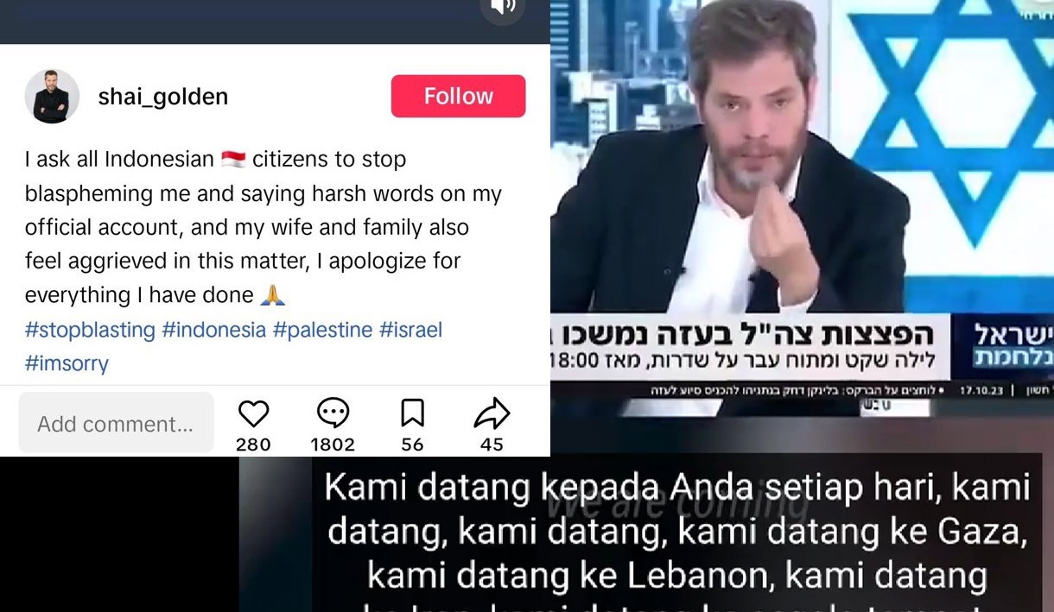The height and width of the screenshot is (612, 1054).
Task: Open shai_golden's profile picture
Action: 52,96
